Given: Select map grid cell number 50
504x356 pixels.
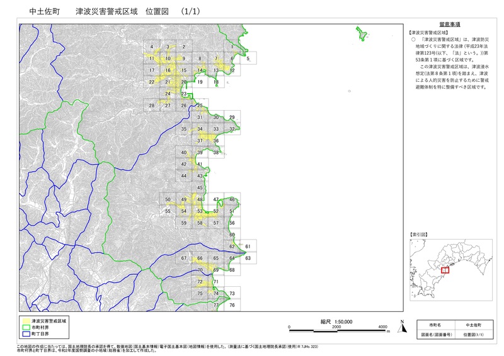Looking at the screenshot, I should [168, 200].
